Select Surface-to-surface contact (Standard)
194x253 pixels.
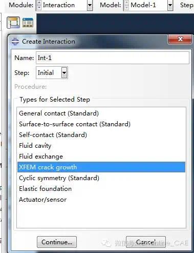pos(101,124)
